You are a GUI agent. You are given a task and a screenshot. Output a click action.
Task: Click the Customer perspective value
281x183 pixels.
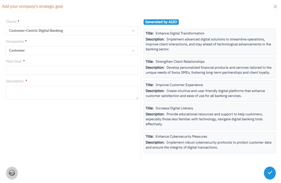pyautogui.click(x=17, y=50)
